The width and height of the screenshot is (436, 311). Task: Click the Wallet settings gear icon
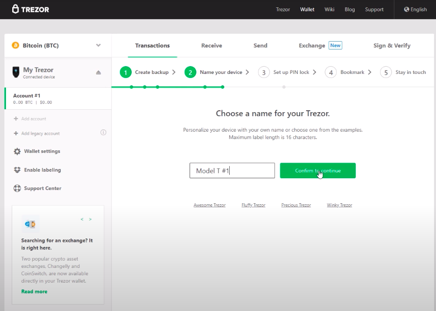click(17, 151)
